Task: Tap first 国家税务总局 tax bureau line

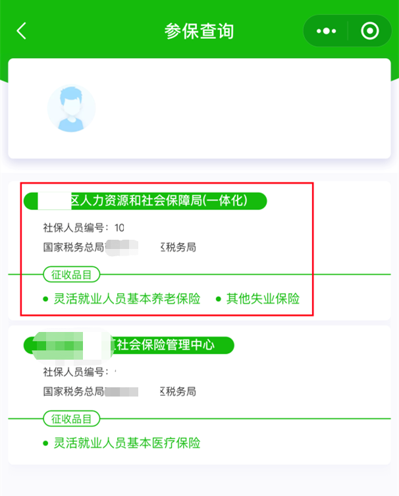Action: coord(120,248)
